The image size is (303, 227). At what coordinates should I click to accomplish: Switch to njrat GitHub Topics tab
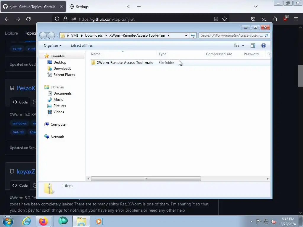(33, 7)
